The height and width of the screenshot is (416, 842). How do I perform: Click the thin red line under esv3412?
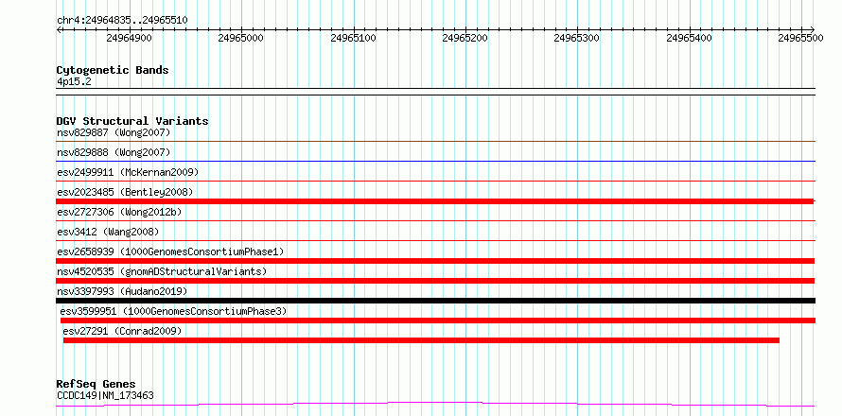435,240
